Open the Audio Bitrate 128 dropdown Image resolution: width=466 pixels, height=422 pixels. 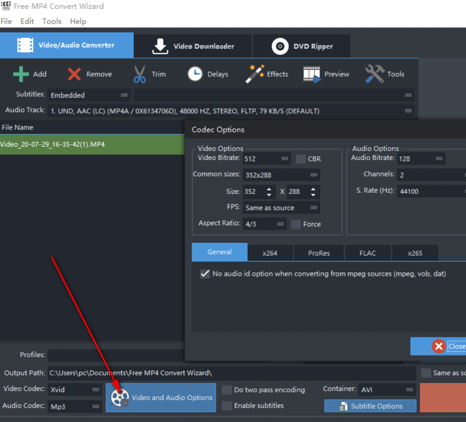pos(421,158)
